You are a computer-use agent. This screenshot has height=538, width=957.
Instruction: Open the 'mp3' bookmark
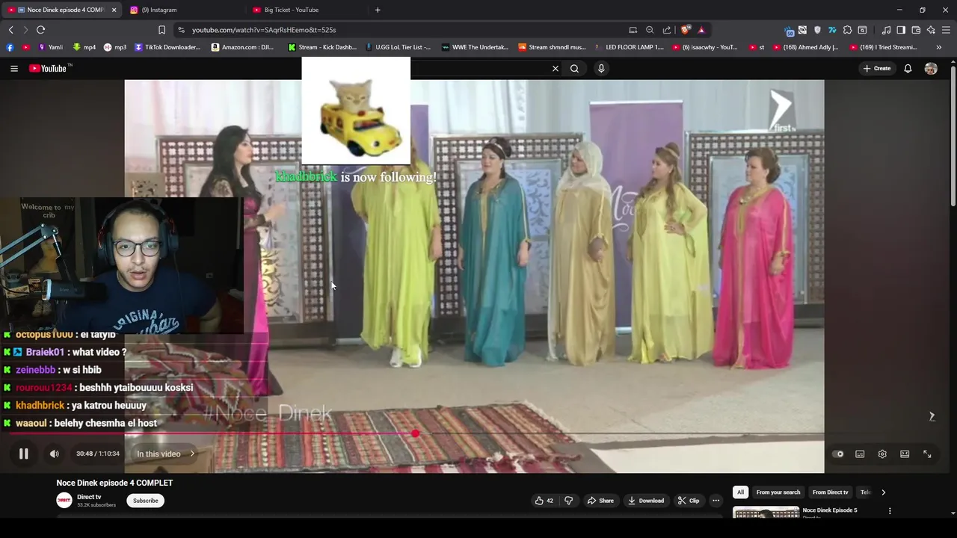(115, 47)
